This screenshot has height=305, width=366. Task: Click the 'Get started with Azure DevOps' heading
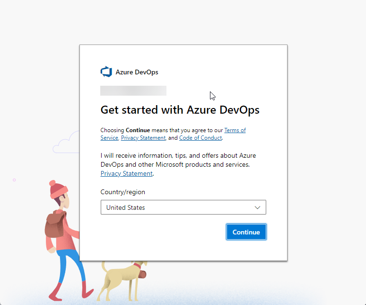[180, 110]
